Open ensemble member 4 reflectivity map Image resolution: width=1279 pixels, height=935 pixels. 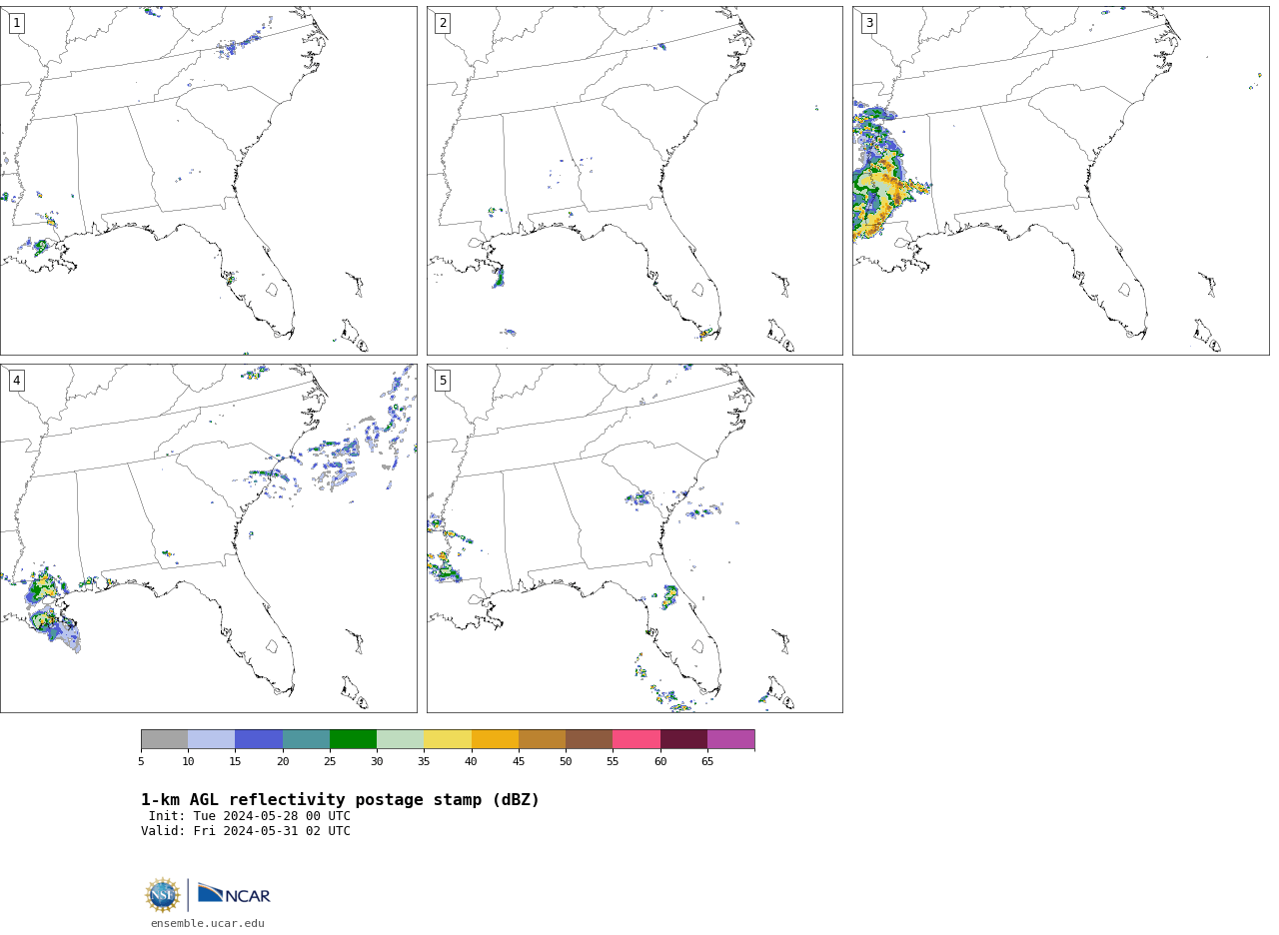tap(208, 538)
